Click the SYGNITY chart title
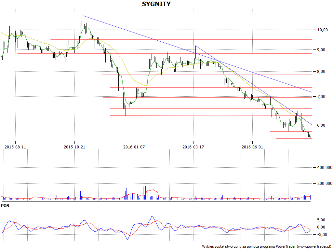This screenshot has width=333, height=250. point(156,4)
